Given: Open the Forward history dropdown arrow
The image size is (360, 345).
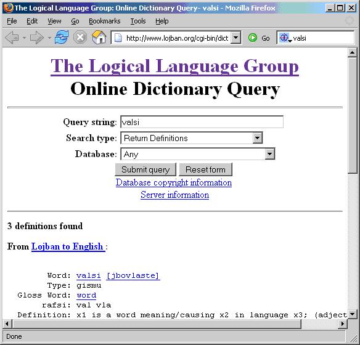Looking at the screenshot, I should pos(49,38).
